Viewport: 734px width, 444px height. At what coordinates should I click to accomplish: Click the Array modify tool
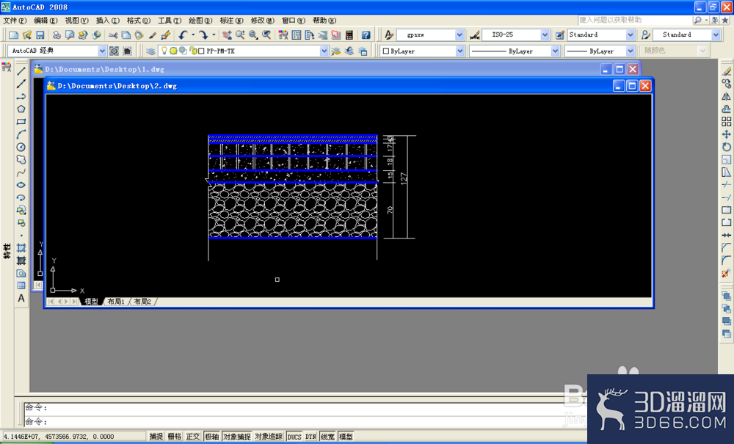click(726, 122)
